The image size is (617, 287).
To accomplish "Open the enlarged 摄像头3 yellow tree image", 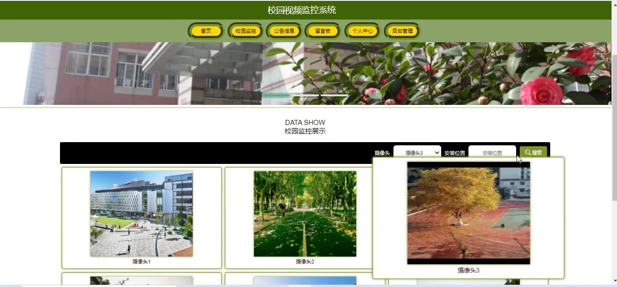I will (x=468, y=213).
